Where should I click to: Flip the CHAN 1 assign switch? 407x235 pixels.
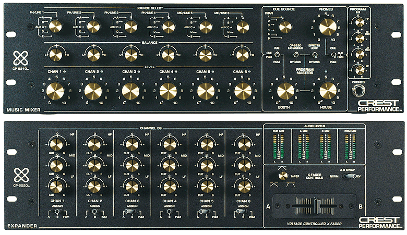coord(57,211)
